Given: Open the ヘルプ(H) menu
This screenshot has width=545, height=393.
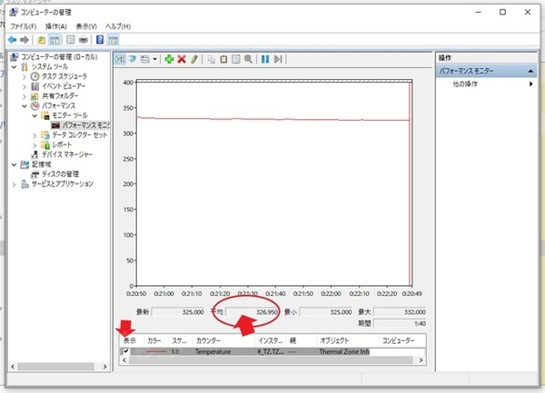Looking at the screenshot, I should pos(118,26).
